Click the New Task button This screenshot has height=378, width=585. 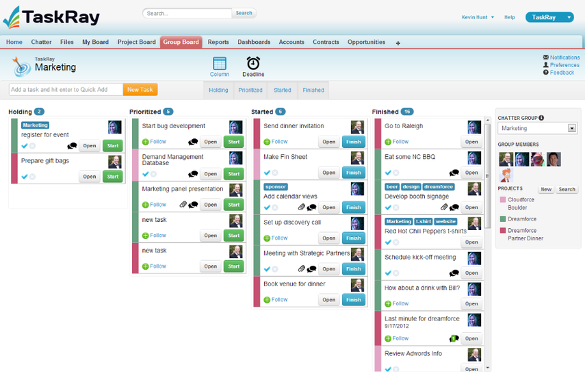pyautogui.click(x=140, y=90)
